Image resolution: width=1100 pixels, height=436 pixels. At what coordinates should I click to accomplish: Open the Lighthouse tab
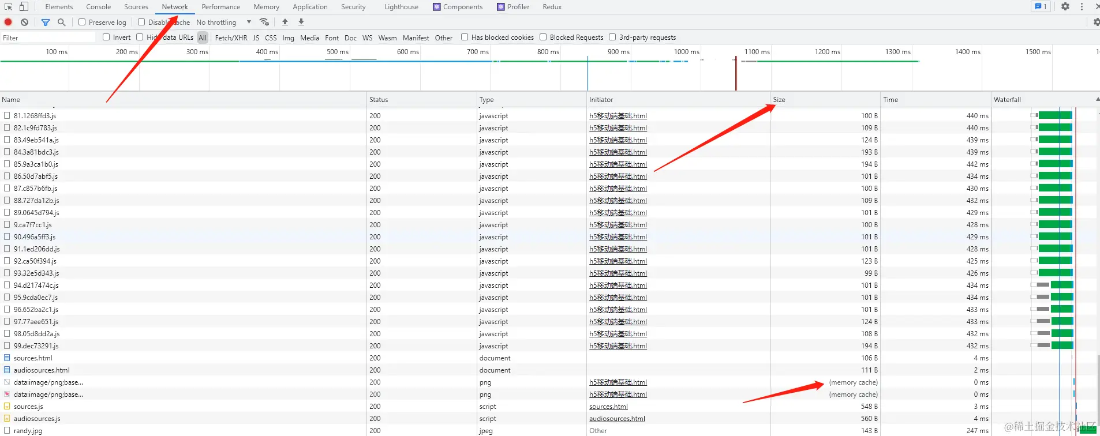point(402,7)
